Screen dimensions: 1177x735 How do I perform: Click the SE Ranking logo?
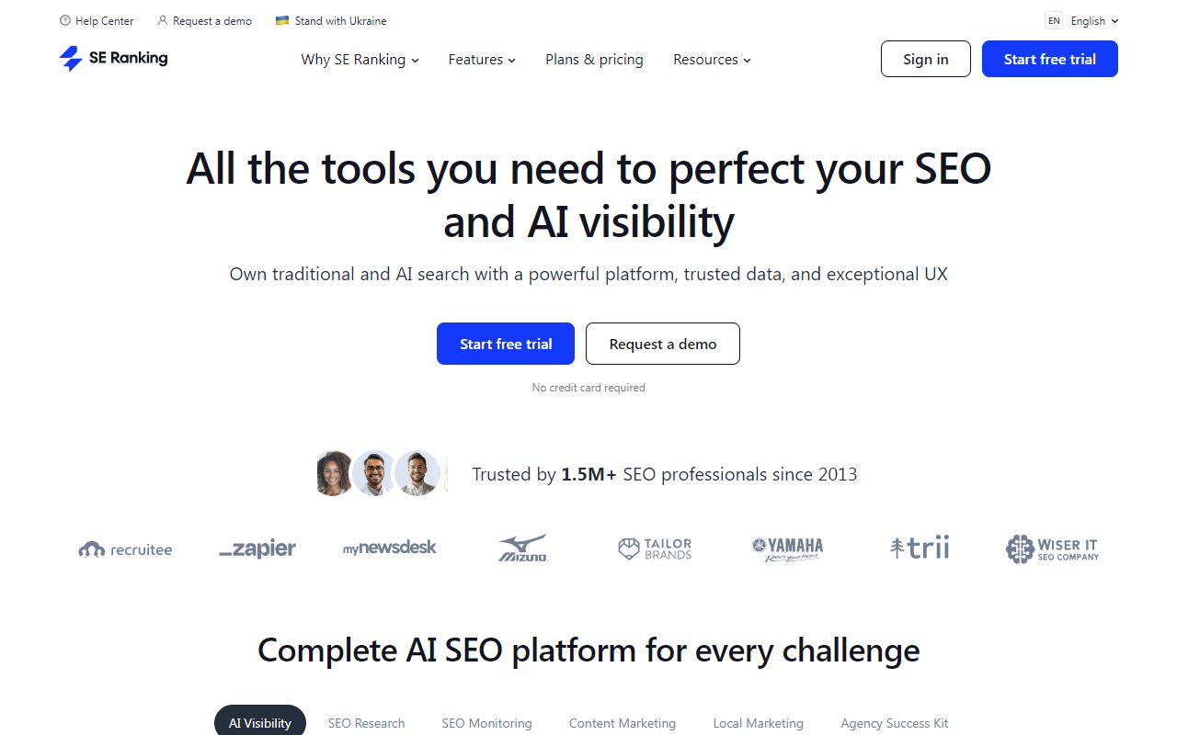pos(112,59)
